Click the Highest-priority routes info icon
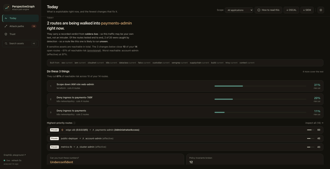330x169 pixels. coord(74,123)
